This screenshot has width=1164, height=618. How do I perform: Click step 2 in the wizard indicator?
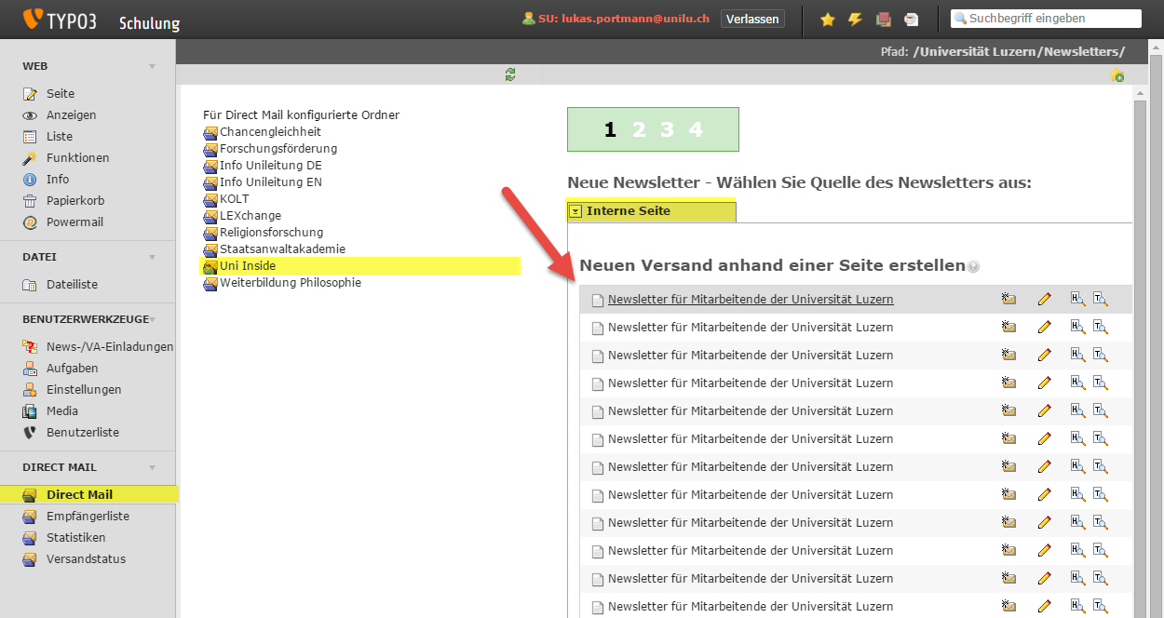pos(639,130)
